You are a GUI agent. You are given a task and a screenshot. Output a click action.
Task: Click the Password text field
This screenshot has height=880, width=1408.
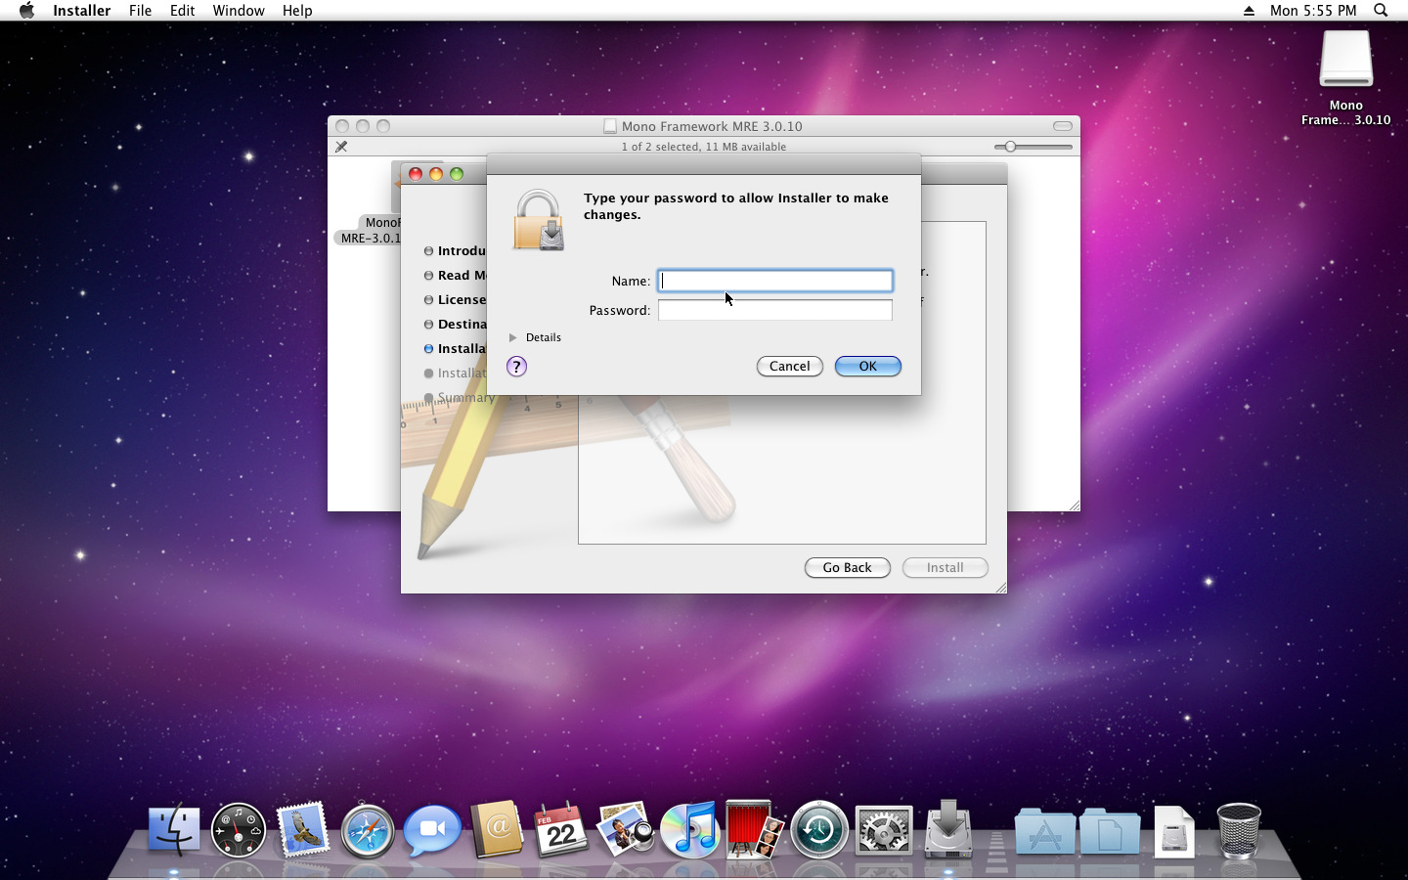774,310
